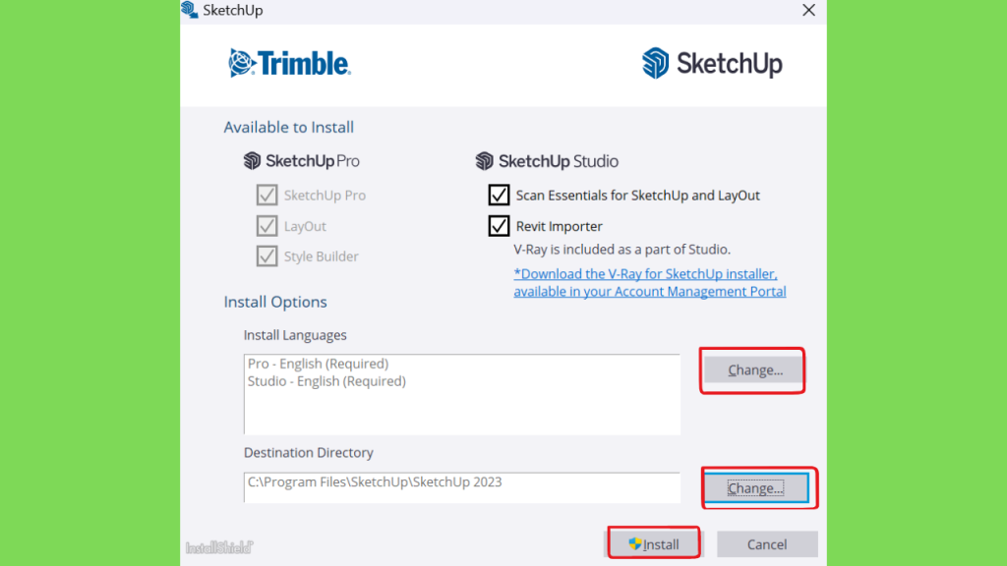The width and height of the screenshot is (1007, 566).
Task: Toggle the SketchUp Pro checkbox
Action: coord(267,195)
